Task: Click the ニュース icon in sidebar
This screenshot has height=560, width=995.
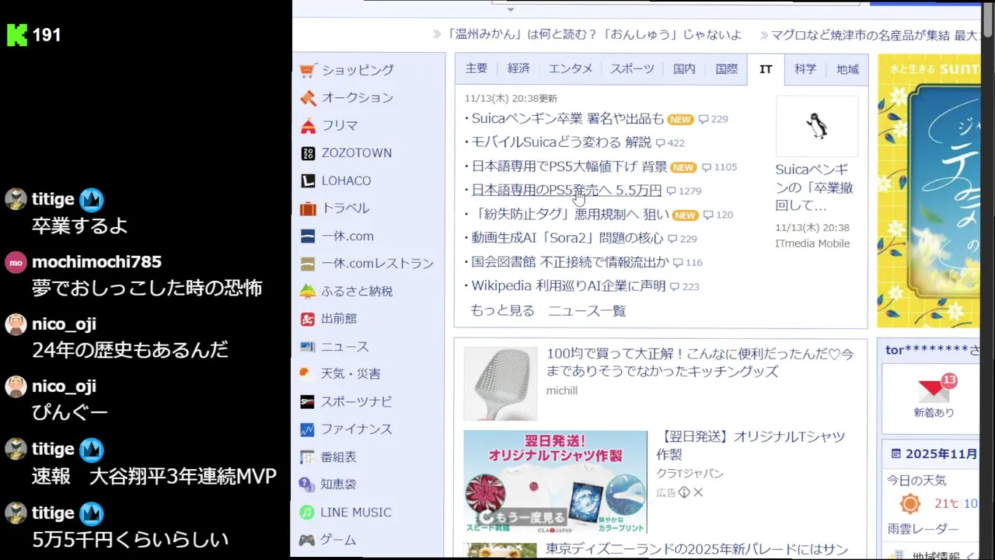Action: (307, 347)
